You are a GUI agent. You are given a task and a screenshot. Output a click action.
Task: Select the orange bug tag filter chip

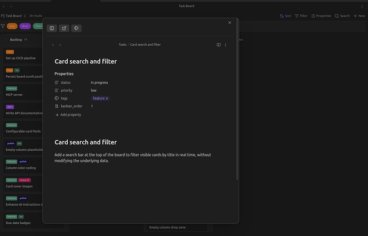point(12,26)
